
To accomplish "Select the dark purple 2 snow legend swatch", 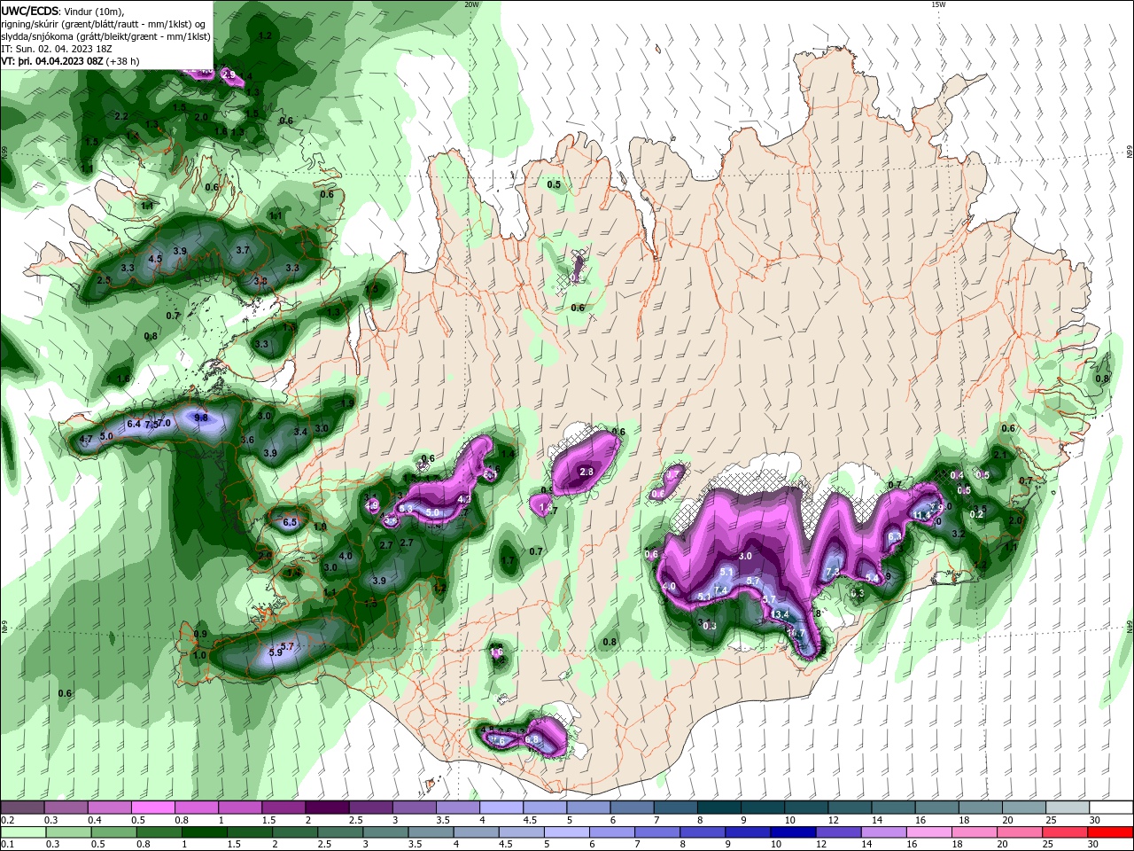I will [x=327, y=808].
